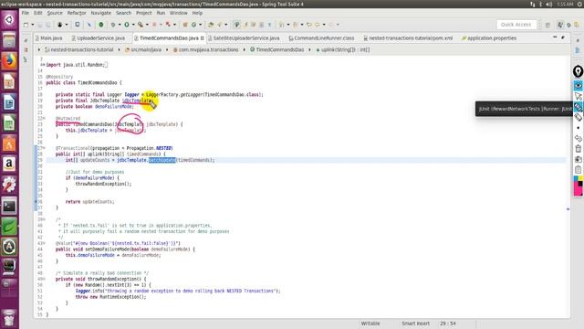Toggle the pen drawing tool on annotation bar
The height and width of the screenshot is (329, 584).
click(x=578, y=107)
